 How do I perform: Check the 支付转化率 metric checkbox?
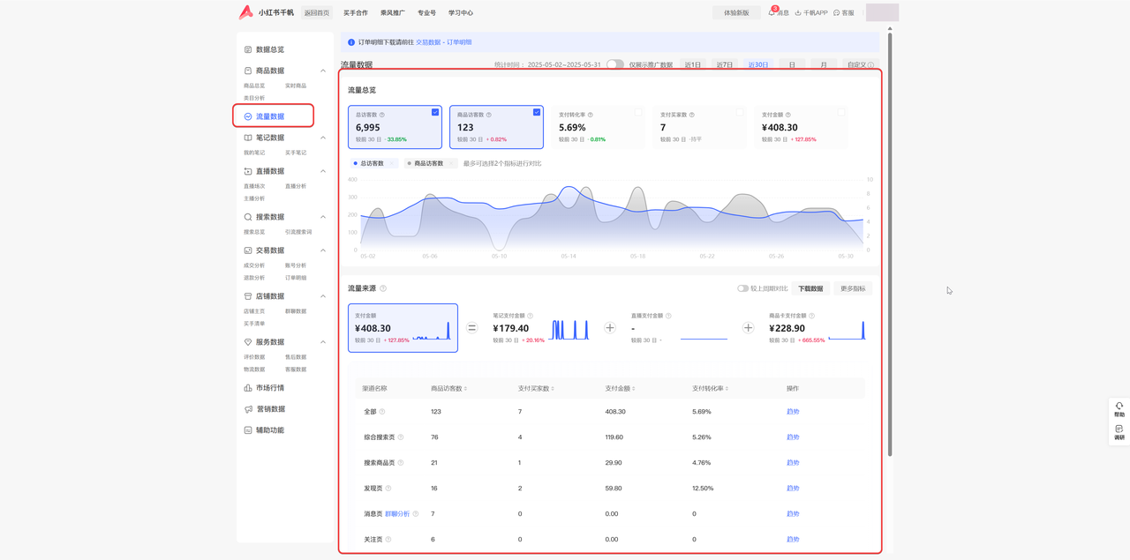(638, 113)
